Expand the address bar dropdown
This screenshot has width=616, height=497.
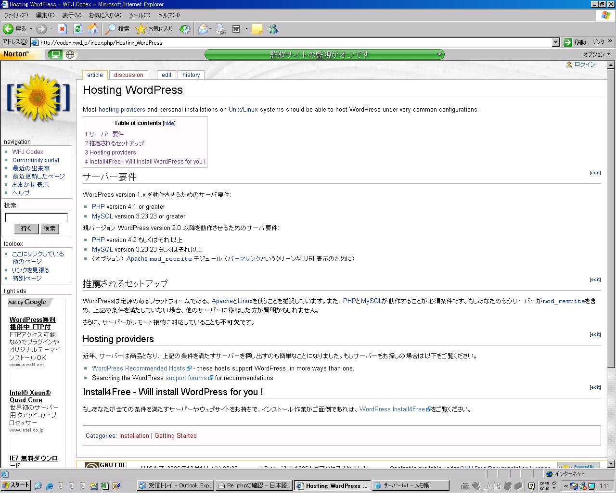[556, 42]
